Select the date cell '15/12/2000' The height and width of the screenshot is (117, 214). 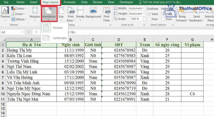tap(71, 61)
